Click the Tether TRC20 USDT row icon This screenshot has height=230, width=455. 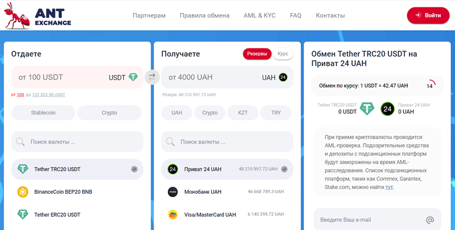pos(23,169)
